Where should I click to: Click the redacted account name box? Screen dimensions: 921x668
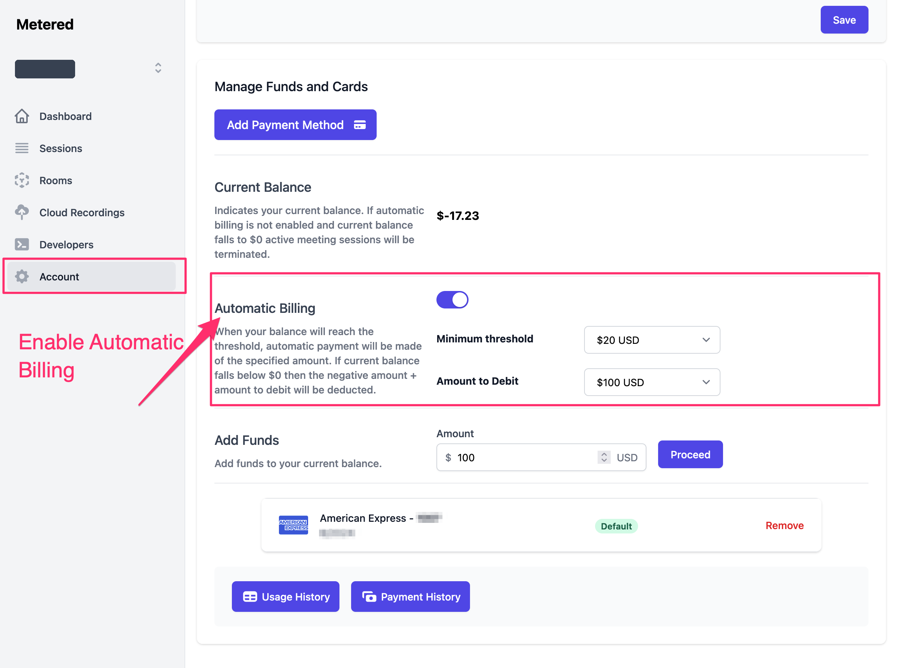tap(45, 69)
